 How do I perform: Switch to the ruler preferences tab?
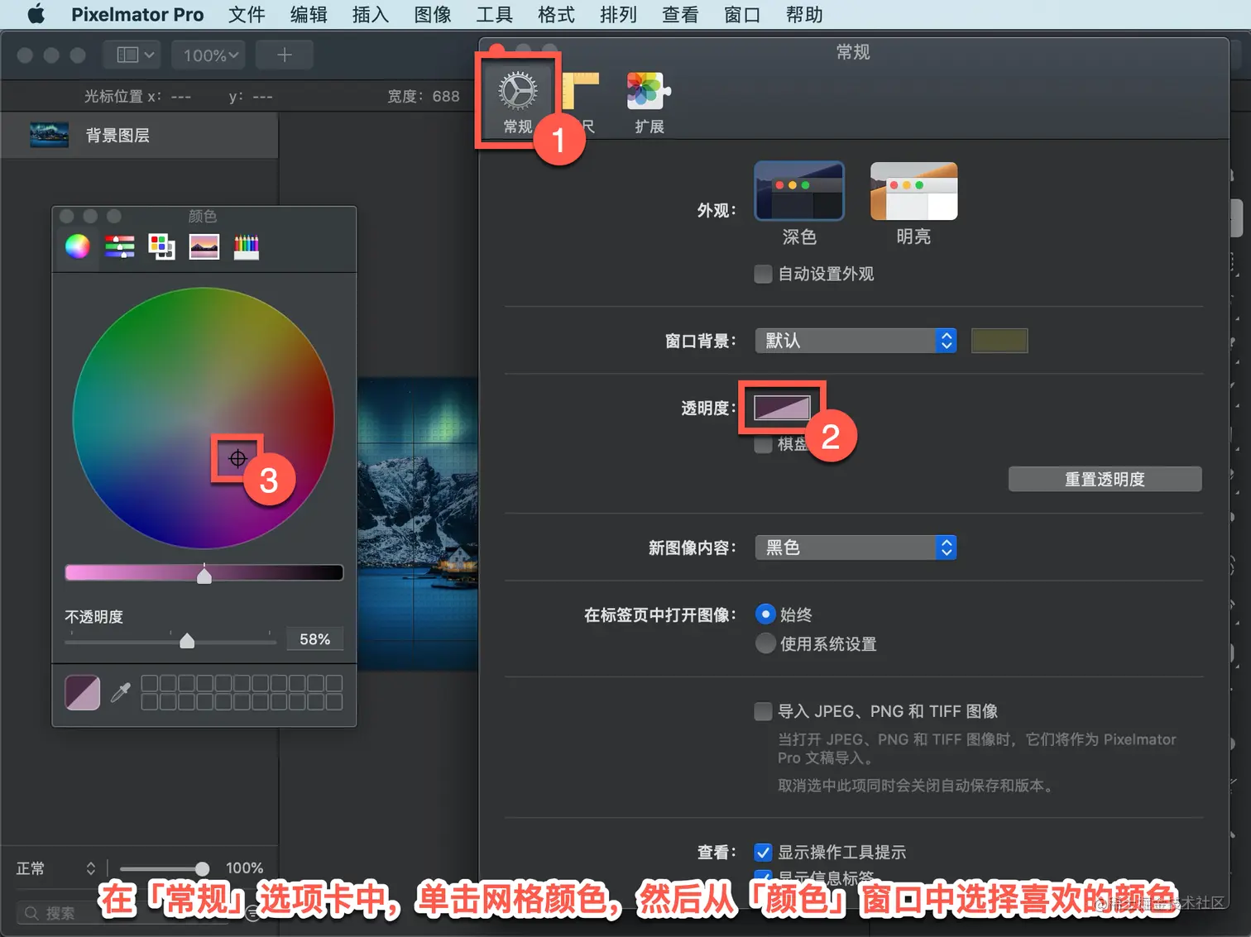pyautogui.click(x=582, y=102)
